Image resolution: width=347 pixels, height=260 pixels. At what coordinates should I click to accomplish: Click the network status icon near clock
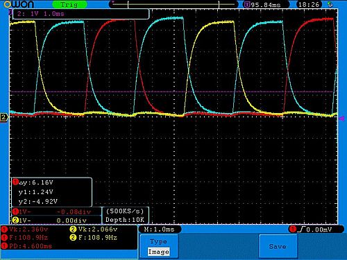[x=330, y=4]
